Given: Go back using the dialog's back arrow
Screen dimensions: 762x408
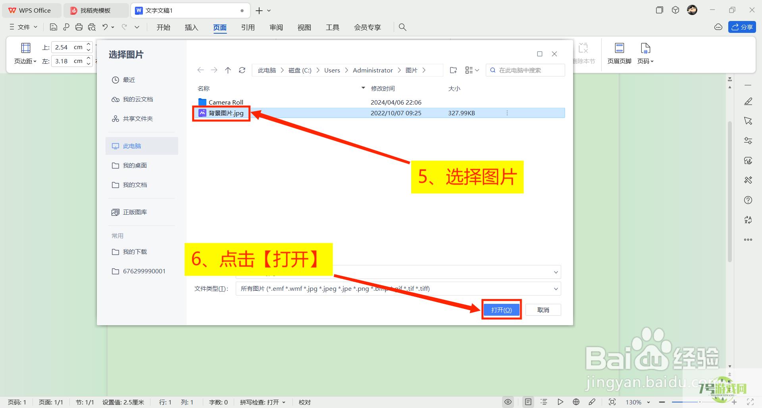Looking at the screenshot, I should tap(200, 70).
